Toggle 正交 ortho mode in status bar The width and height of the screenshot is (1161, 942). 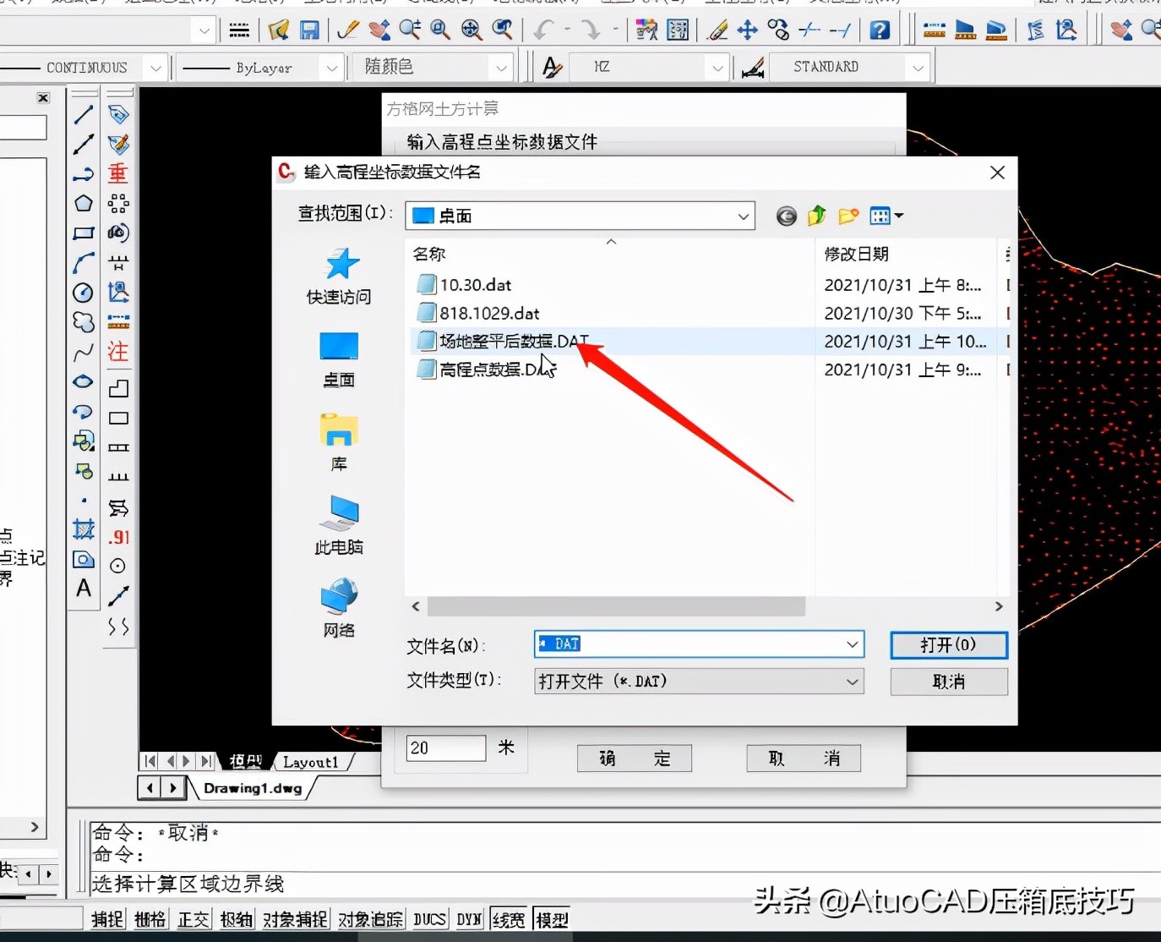(x=193, y=919)
